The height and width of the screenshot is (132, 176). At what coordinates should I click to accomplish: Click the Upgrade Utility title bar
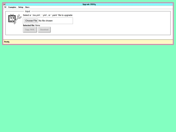click(89, 4)
